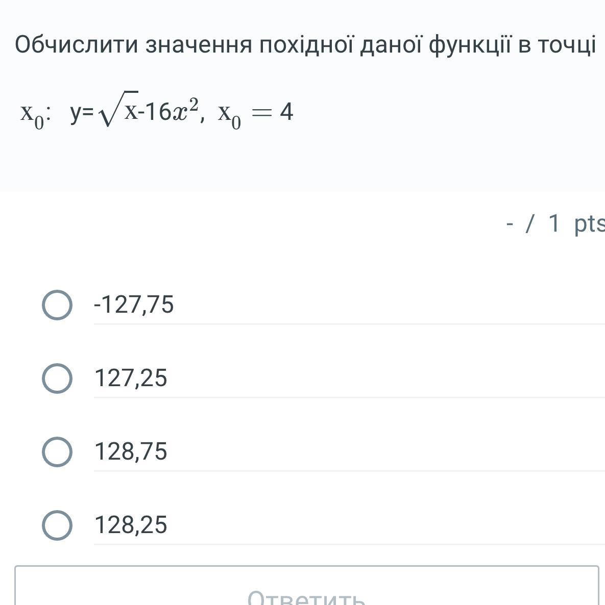605x605 pixels.
Task: Choose the 127,25 radio option
Action: tap(56, 379)
